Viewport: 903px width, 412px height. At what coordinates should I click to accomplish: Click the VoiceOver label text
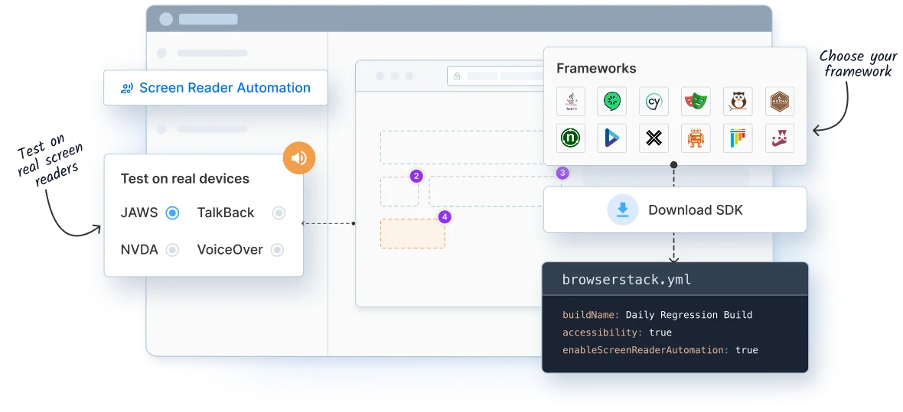pos(230,250)
